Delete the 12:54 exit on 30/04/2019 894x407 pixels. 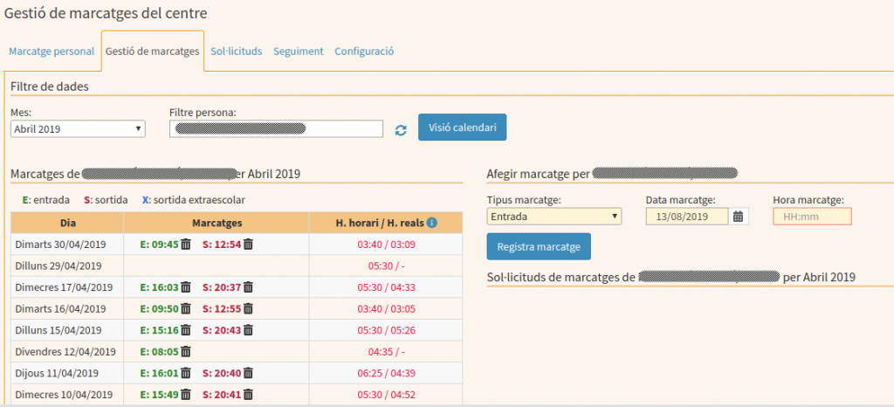coord(248,245)
